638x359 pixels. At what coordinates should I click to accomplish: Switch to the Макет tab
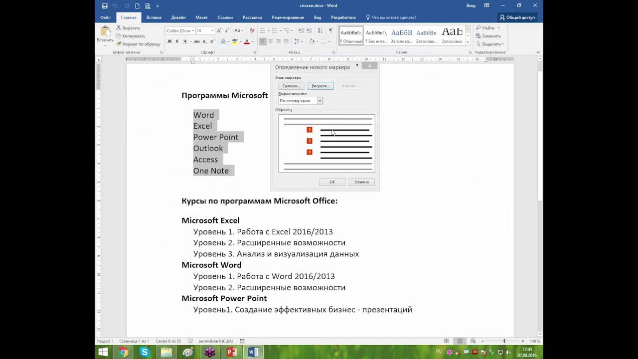coord(201,17)
